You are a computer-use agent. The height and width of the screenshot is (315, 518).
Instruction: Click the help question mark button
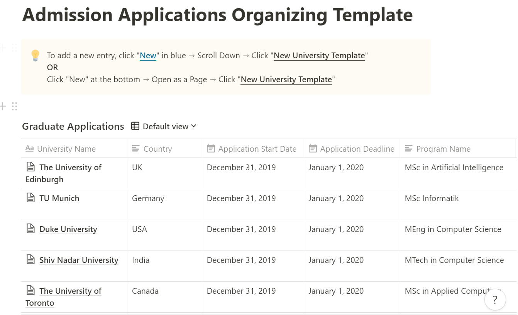click(495, 300)
